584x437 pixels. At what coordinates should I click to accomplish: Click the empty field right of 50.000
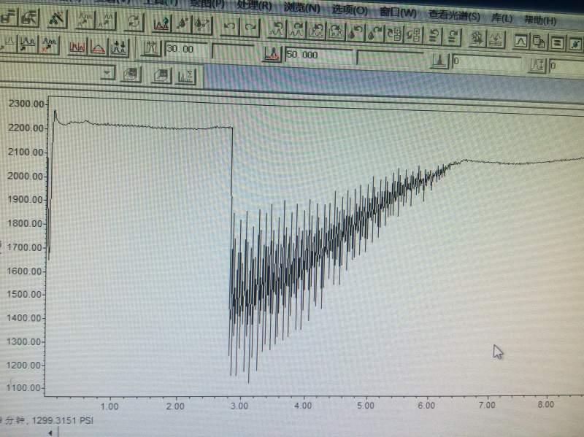pos(390,58)
